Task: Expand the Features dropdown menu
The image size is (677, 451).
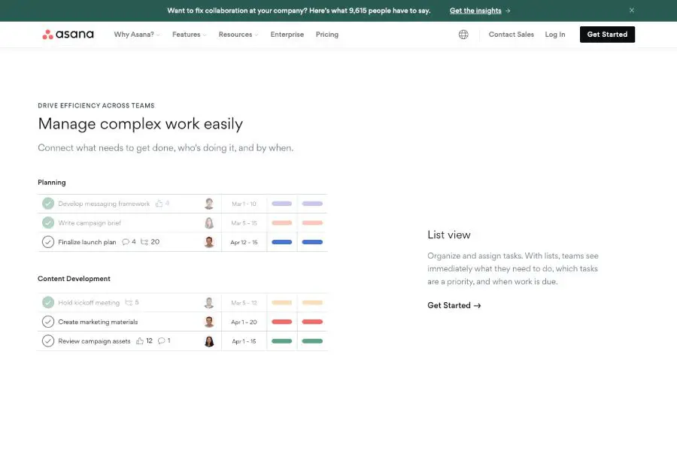Action: (189, 35)
